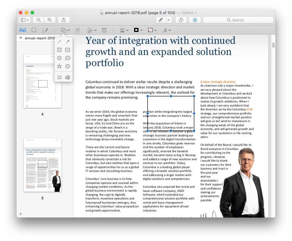
Task: Choose the Speech Bubble shape
Action: point(67,58)
